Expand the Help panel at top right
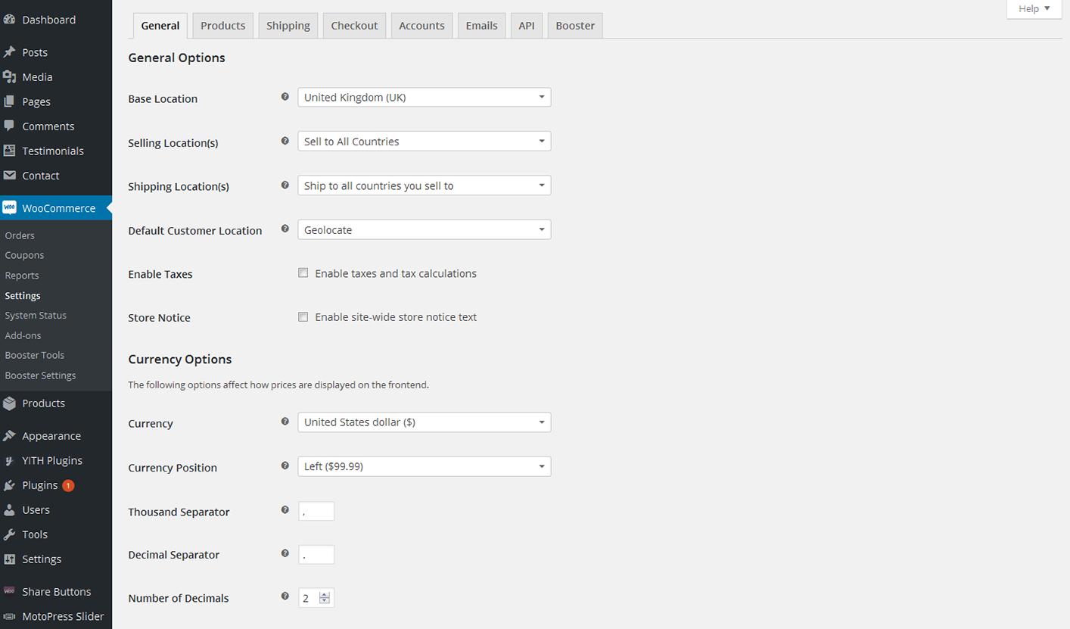The width and height of the screenshot is (1070, 629). (1034, 9)
